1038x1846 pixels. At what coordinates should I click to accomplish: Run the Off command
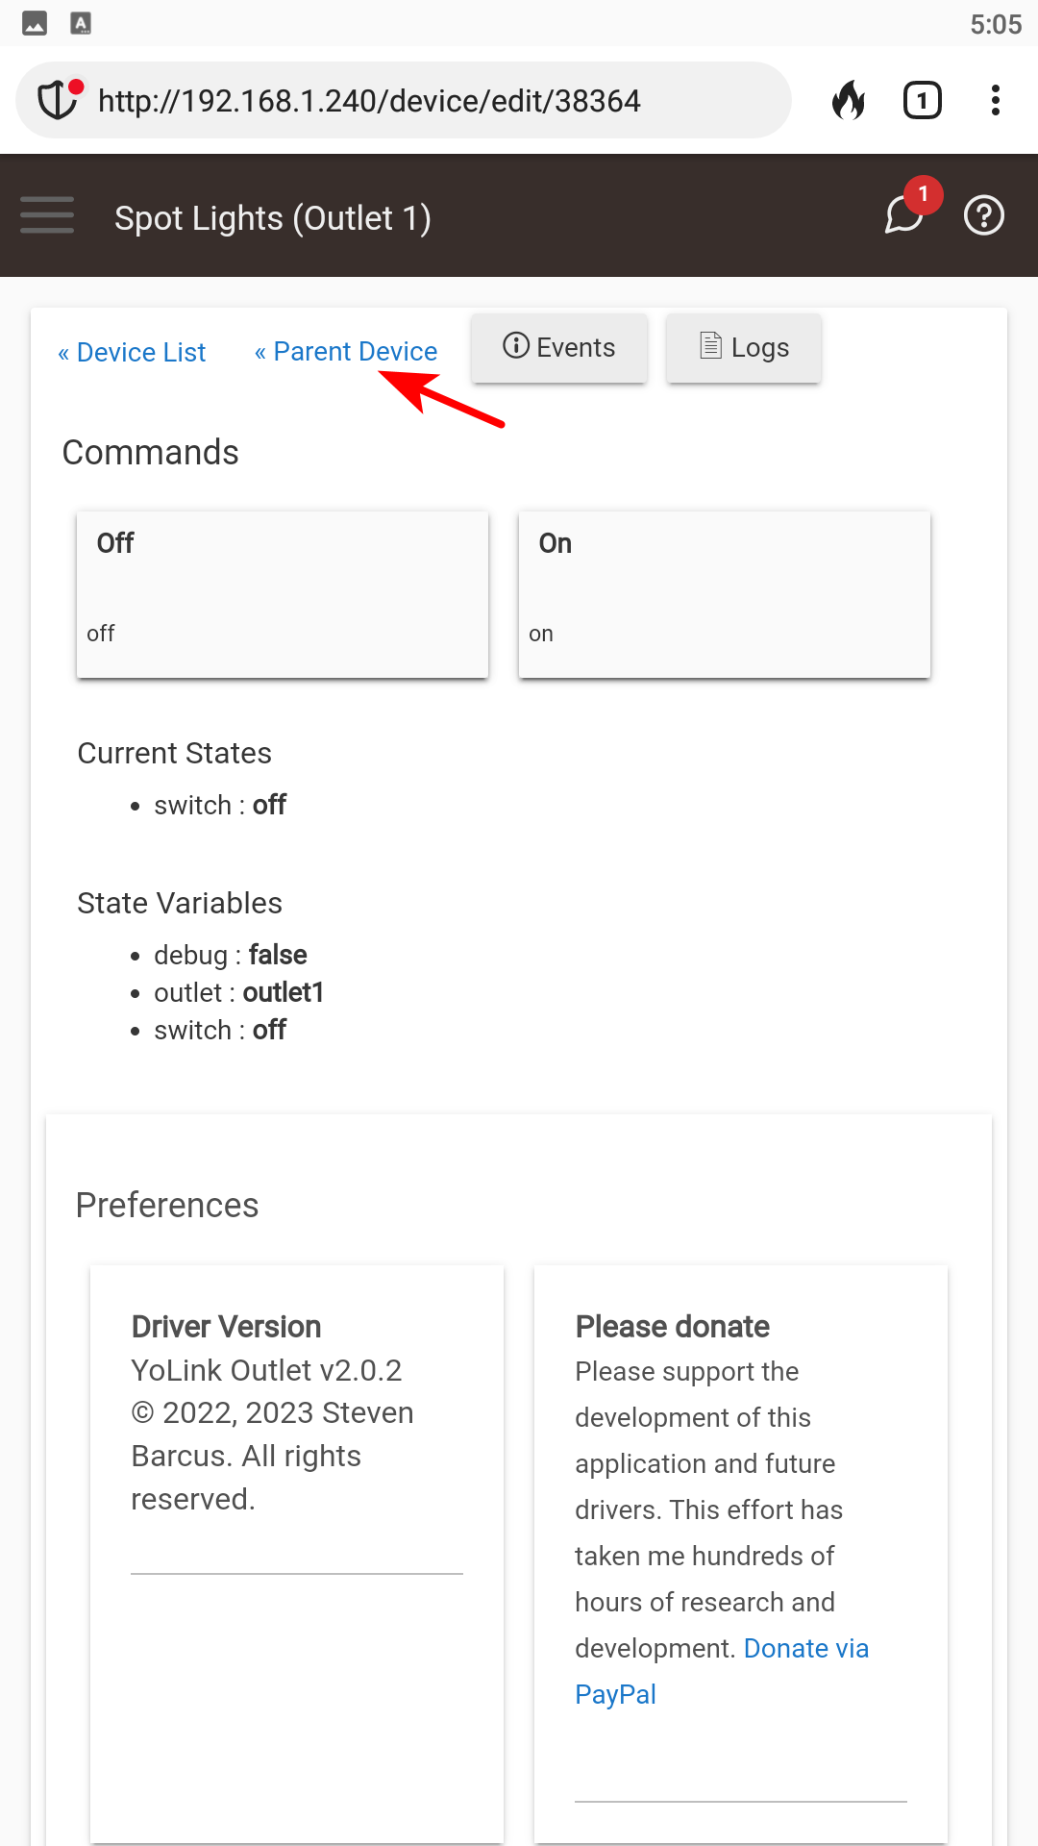tap(283, 594)
